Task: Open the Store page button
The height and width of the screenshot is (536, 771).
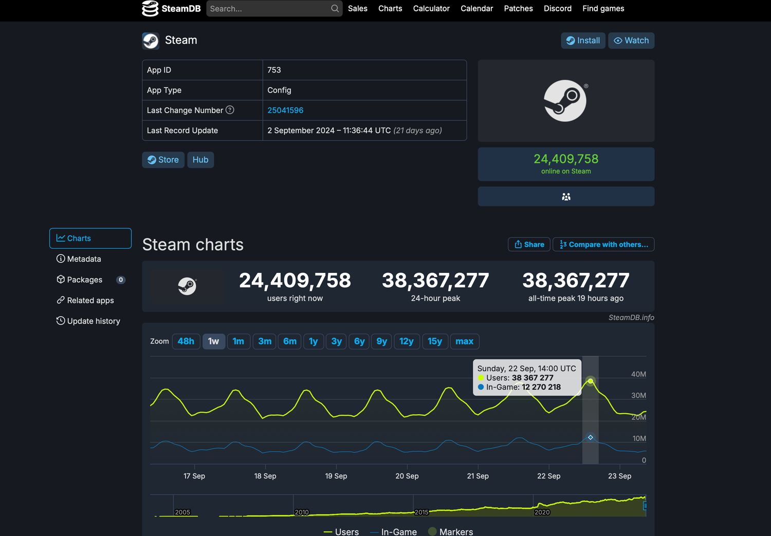Action: 163,160
